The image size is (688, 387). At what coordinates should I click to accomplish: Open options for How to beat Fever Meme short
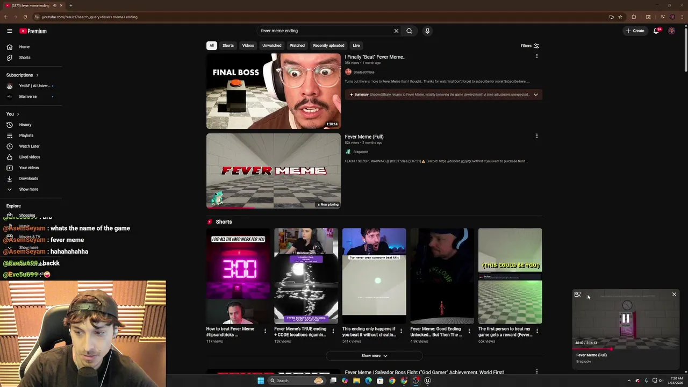pyautogui.click(x=265, y=331)
